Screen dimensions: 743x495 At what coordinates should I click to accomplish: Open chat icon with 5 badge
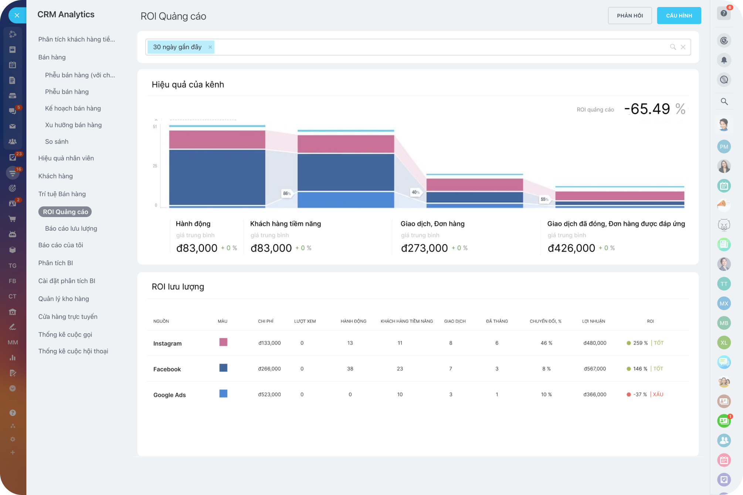point(13,111)
